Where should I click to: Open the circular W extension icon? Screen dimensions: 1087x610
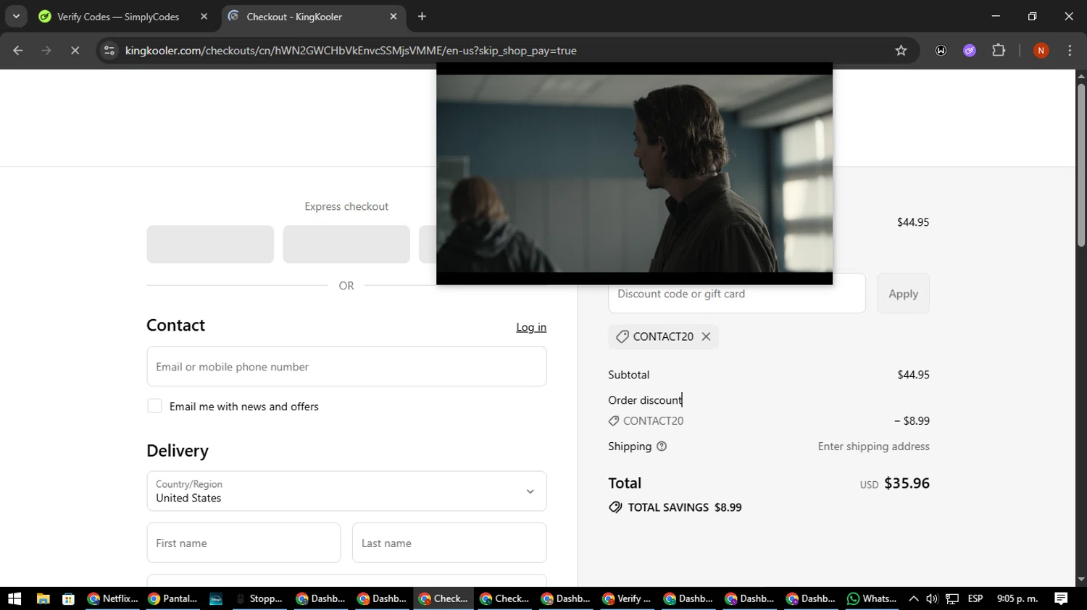coord(941,51)
